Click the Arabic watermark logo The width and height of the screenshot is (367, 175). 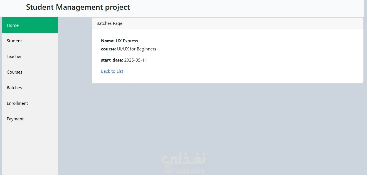(x=184, y=159)
